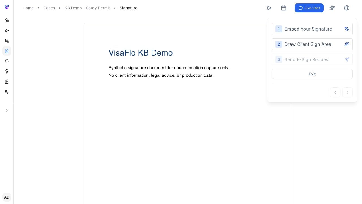Select Embed Your Signature step
Viewport: 362px width, 204px height.
pos(312,29)
